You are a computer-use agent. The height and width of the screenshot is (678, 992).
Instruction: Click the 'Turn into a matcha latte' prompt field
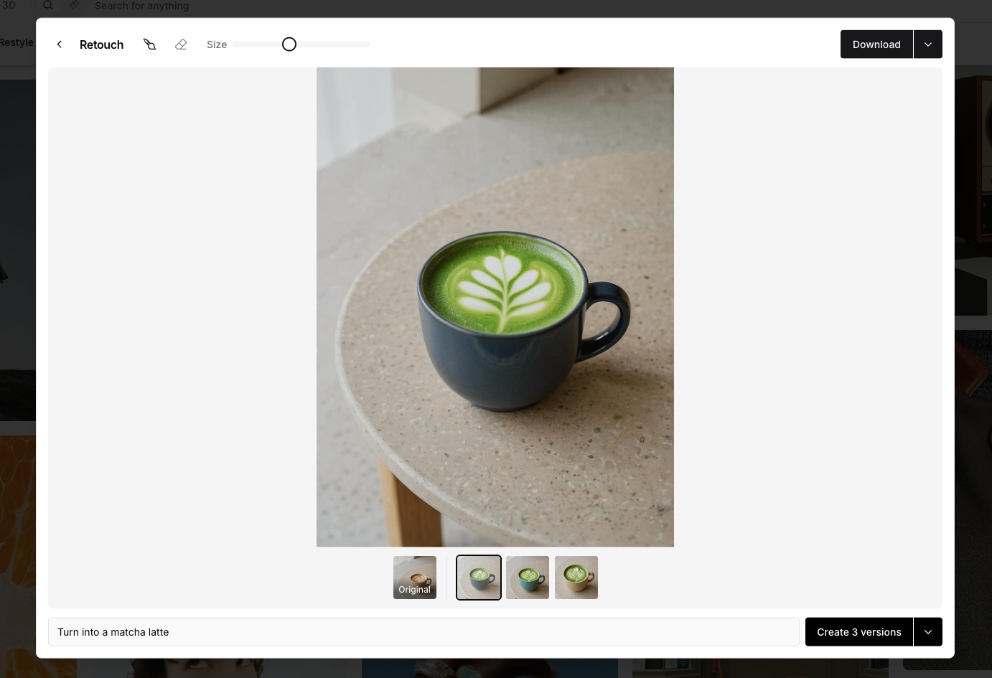coord(424,632)
